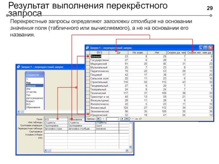Click Сортировка cell under ВУЗ
The width and height of the screenshot is (219, 164).
coord(56,132)
